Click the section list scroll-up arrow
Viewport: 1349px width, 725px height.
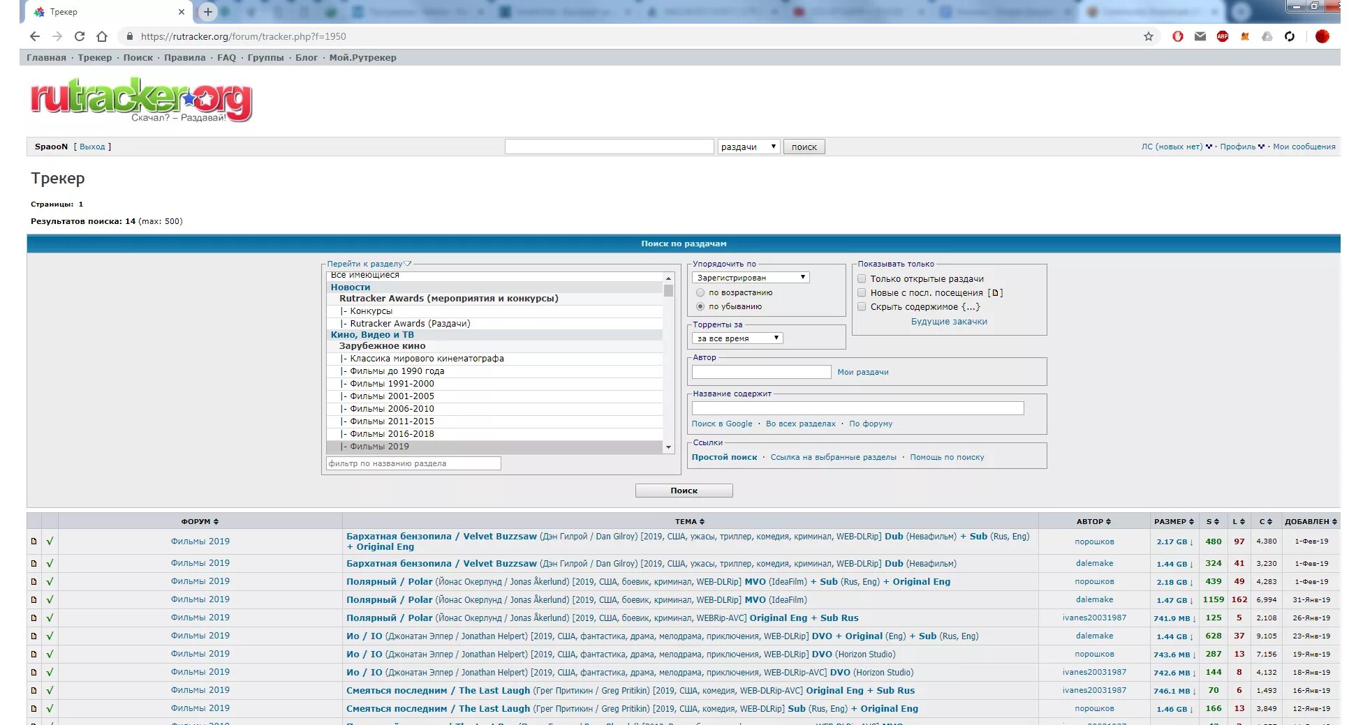(x=669, y=278)
